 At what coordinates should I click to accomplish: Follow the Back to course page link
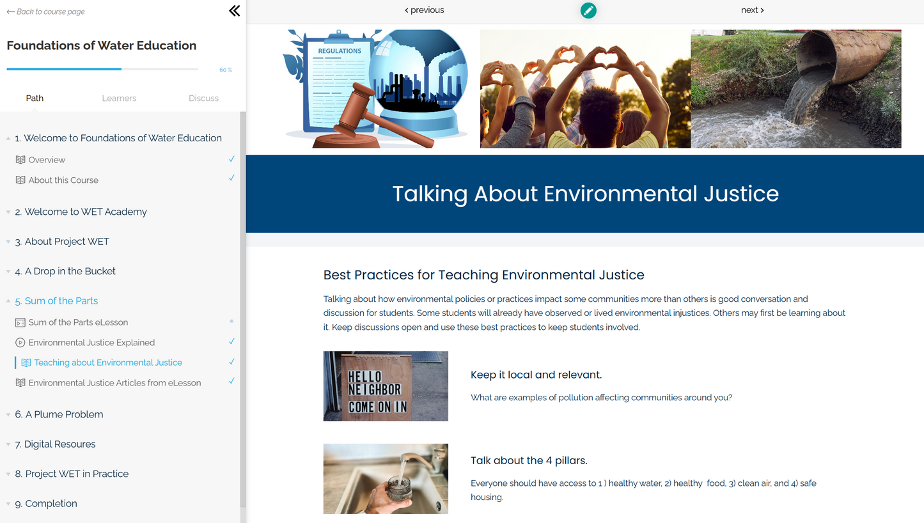click(45, 11)
